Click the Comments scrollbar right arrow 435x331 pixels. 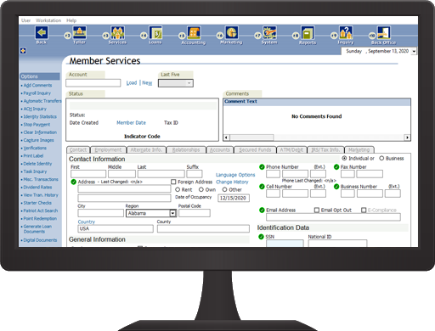click(407, 137)
